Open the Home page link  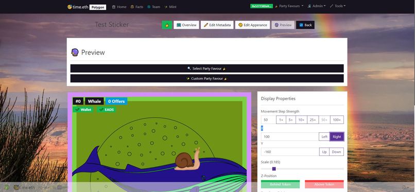coord(119,7)
